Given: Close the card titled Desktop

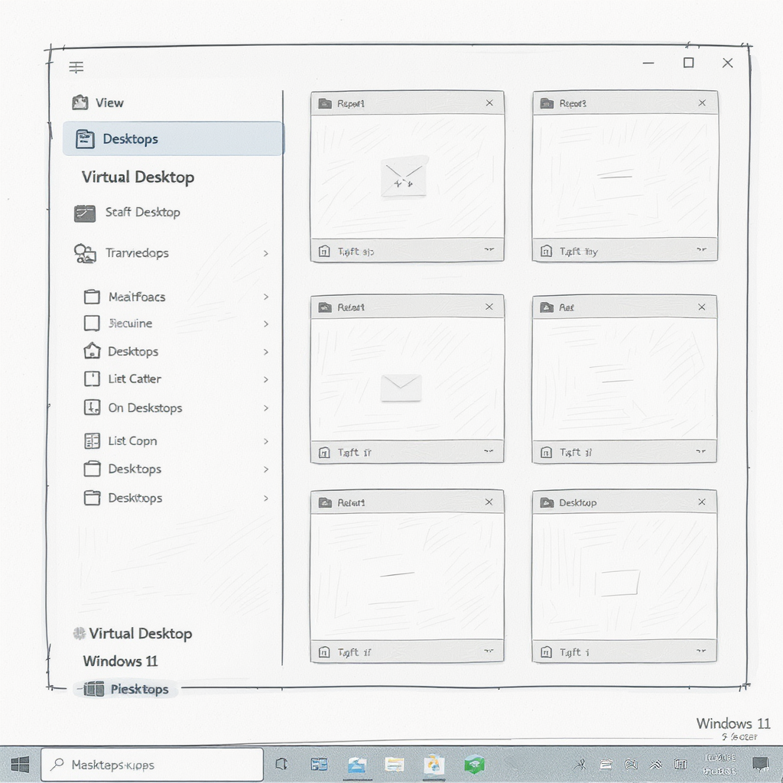Looking at the screenshot, I should click(x=702, y=502).
